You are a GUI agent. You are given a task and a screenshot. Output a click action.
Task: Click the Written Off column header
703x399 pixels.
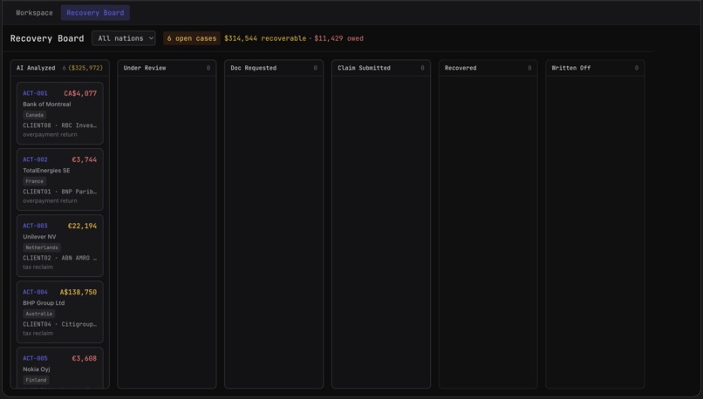(x=570, y=68)
